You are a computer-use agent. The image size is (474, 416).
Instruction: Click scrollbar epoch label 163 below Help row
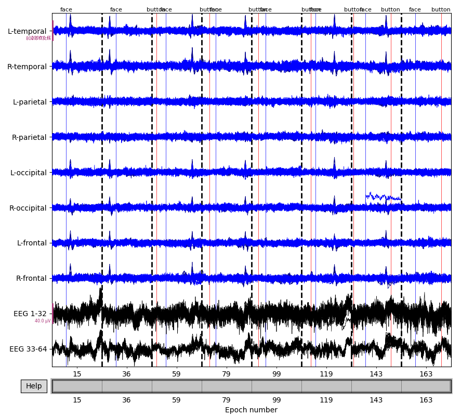pyautogui.click(x=426, y=400)
